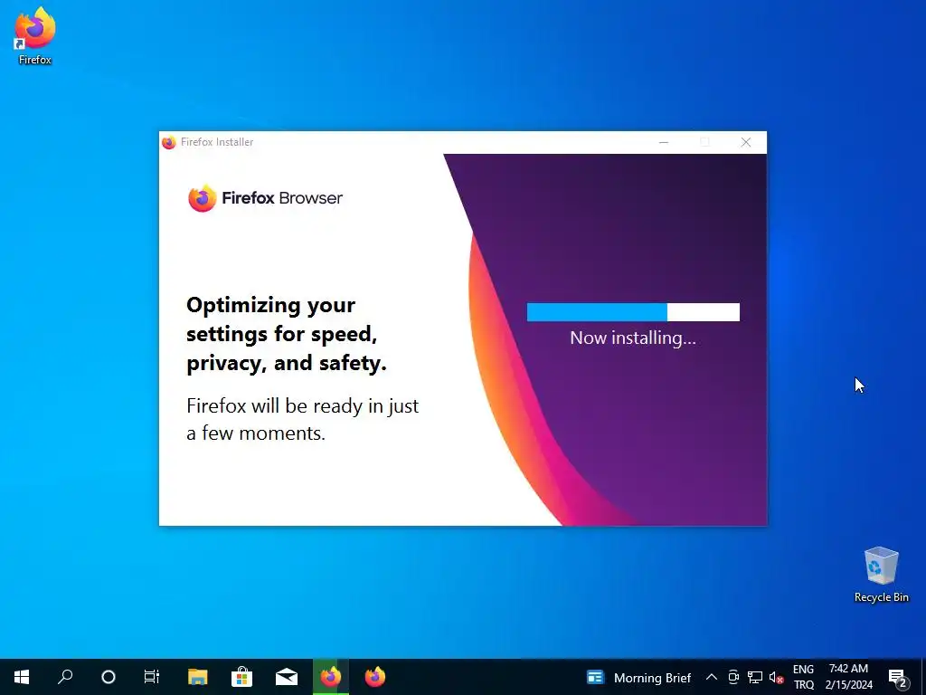Open muted volume tray icon

pyautogui.click(x=777, y=677)
